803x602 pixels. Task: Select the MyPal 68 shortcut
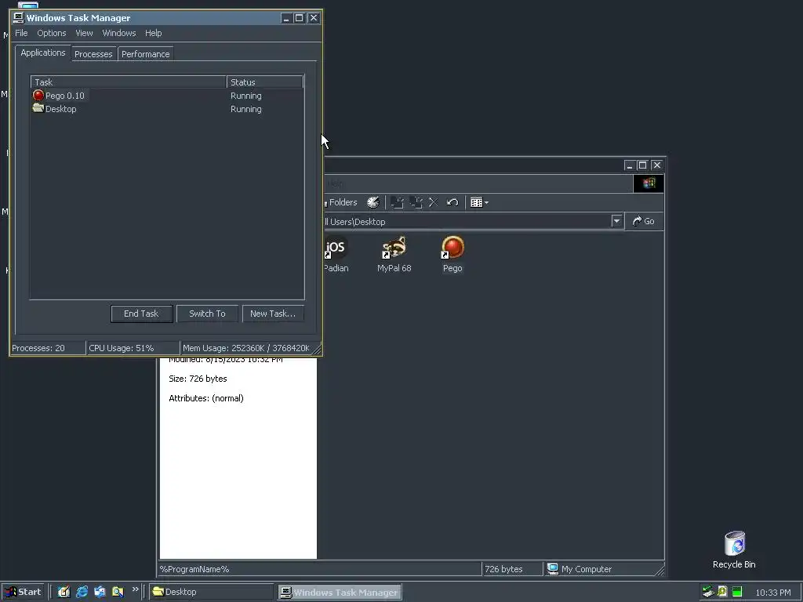point(394,255)
